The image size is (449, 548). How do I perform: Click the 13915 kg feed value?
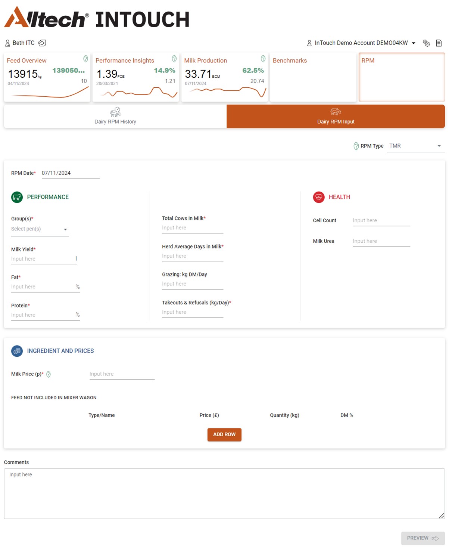(x=25, y=74)
